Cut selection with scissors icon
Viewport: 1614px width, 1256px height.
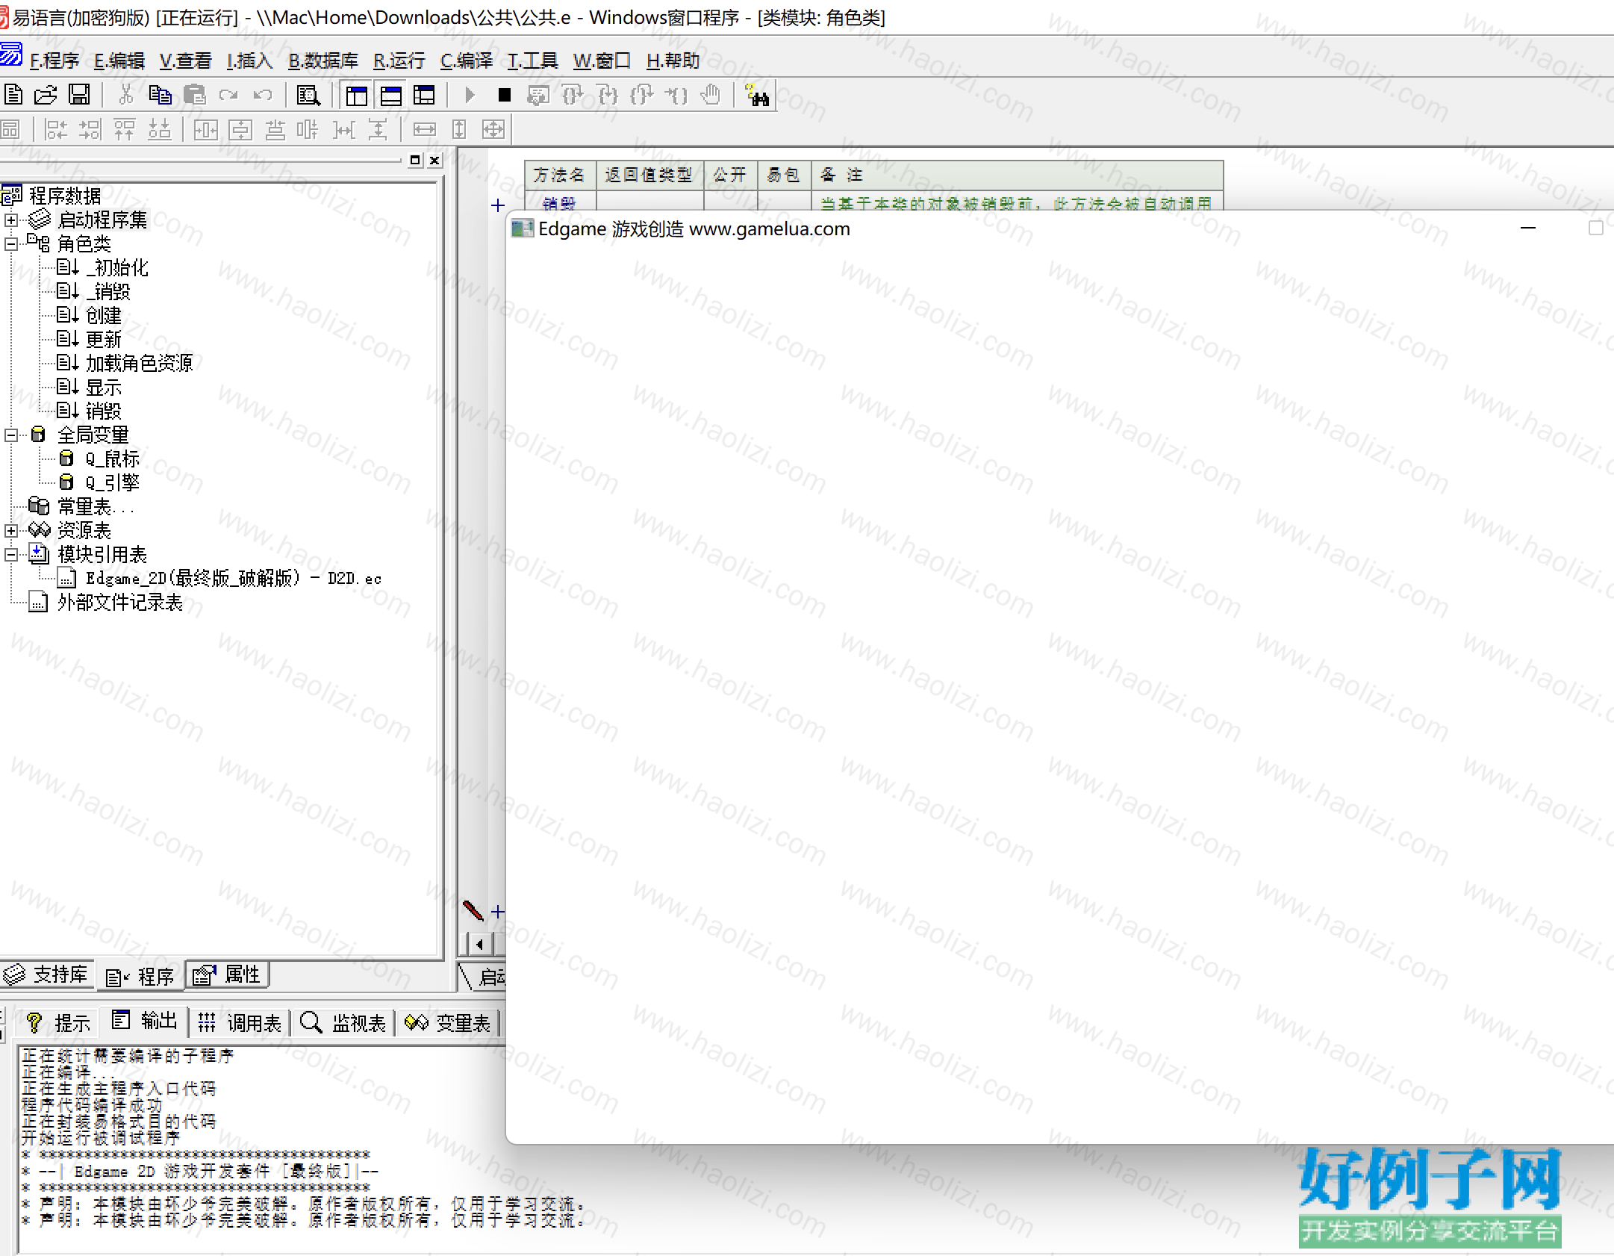pyautogui.click(x=125, y=95)
